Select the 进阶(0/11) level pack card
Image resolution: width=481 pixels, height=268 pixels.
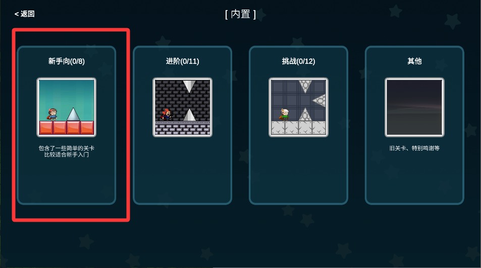pos(183,125)
